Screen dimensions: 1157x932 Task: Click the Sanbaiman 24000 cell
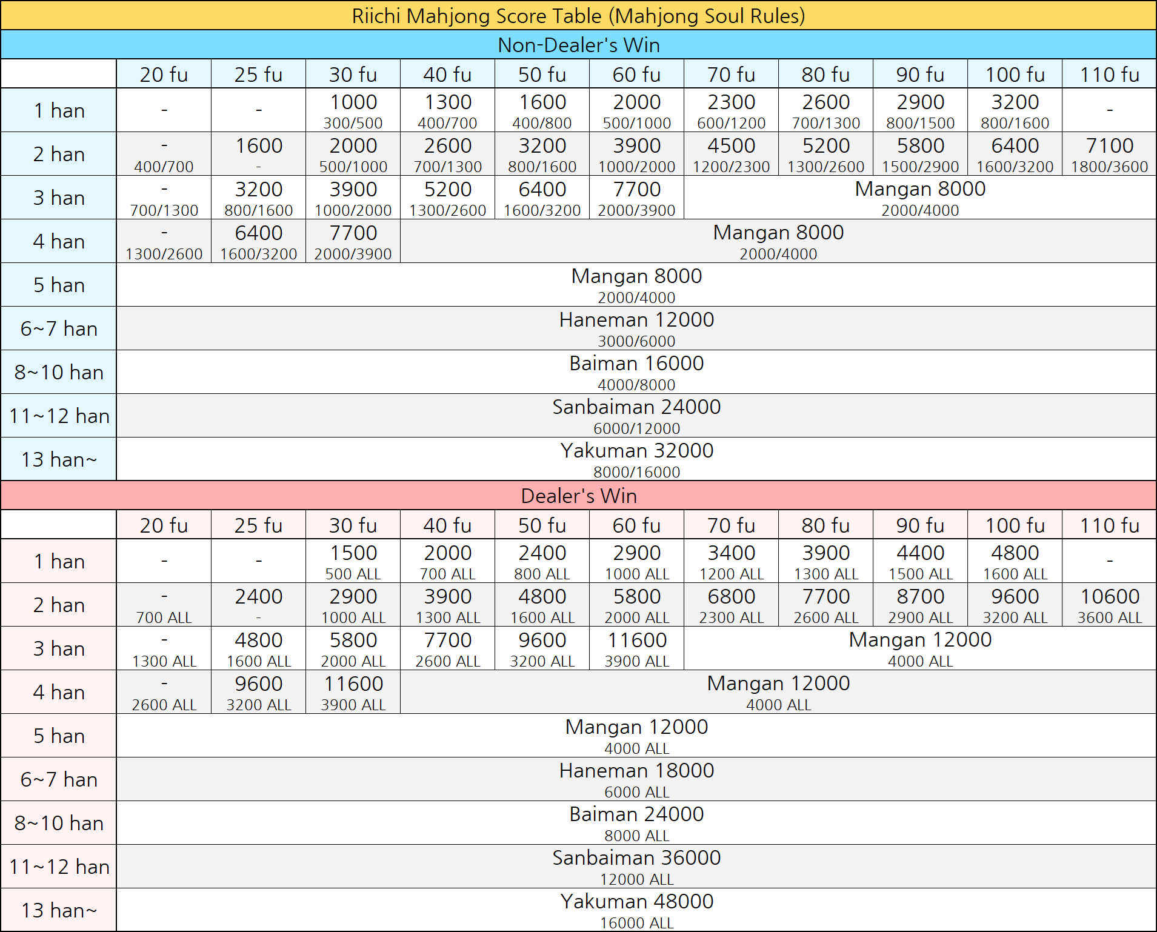click(636, 416)
